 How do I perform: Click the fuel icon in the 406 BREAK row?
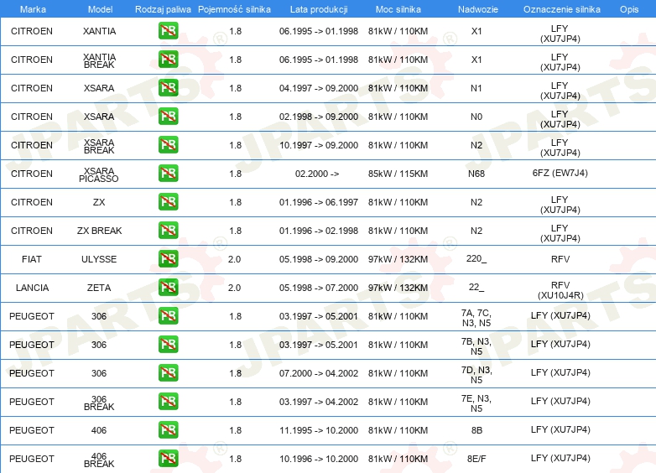tap(168, 458)
